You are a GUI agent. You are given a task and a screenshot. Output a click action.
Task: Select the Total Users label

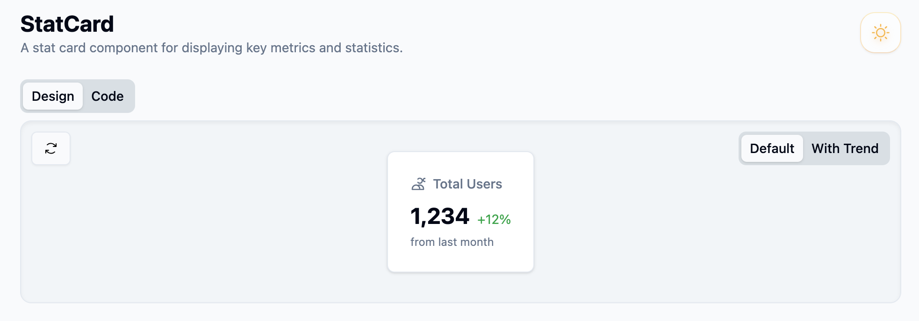coord(467,184)
